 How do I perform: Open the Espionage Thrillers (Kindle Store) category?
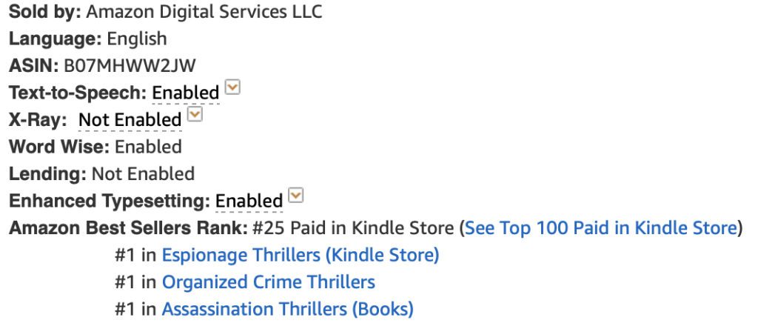(301, 255)
